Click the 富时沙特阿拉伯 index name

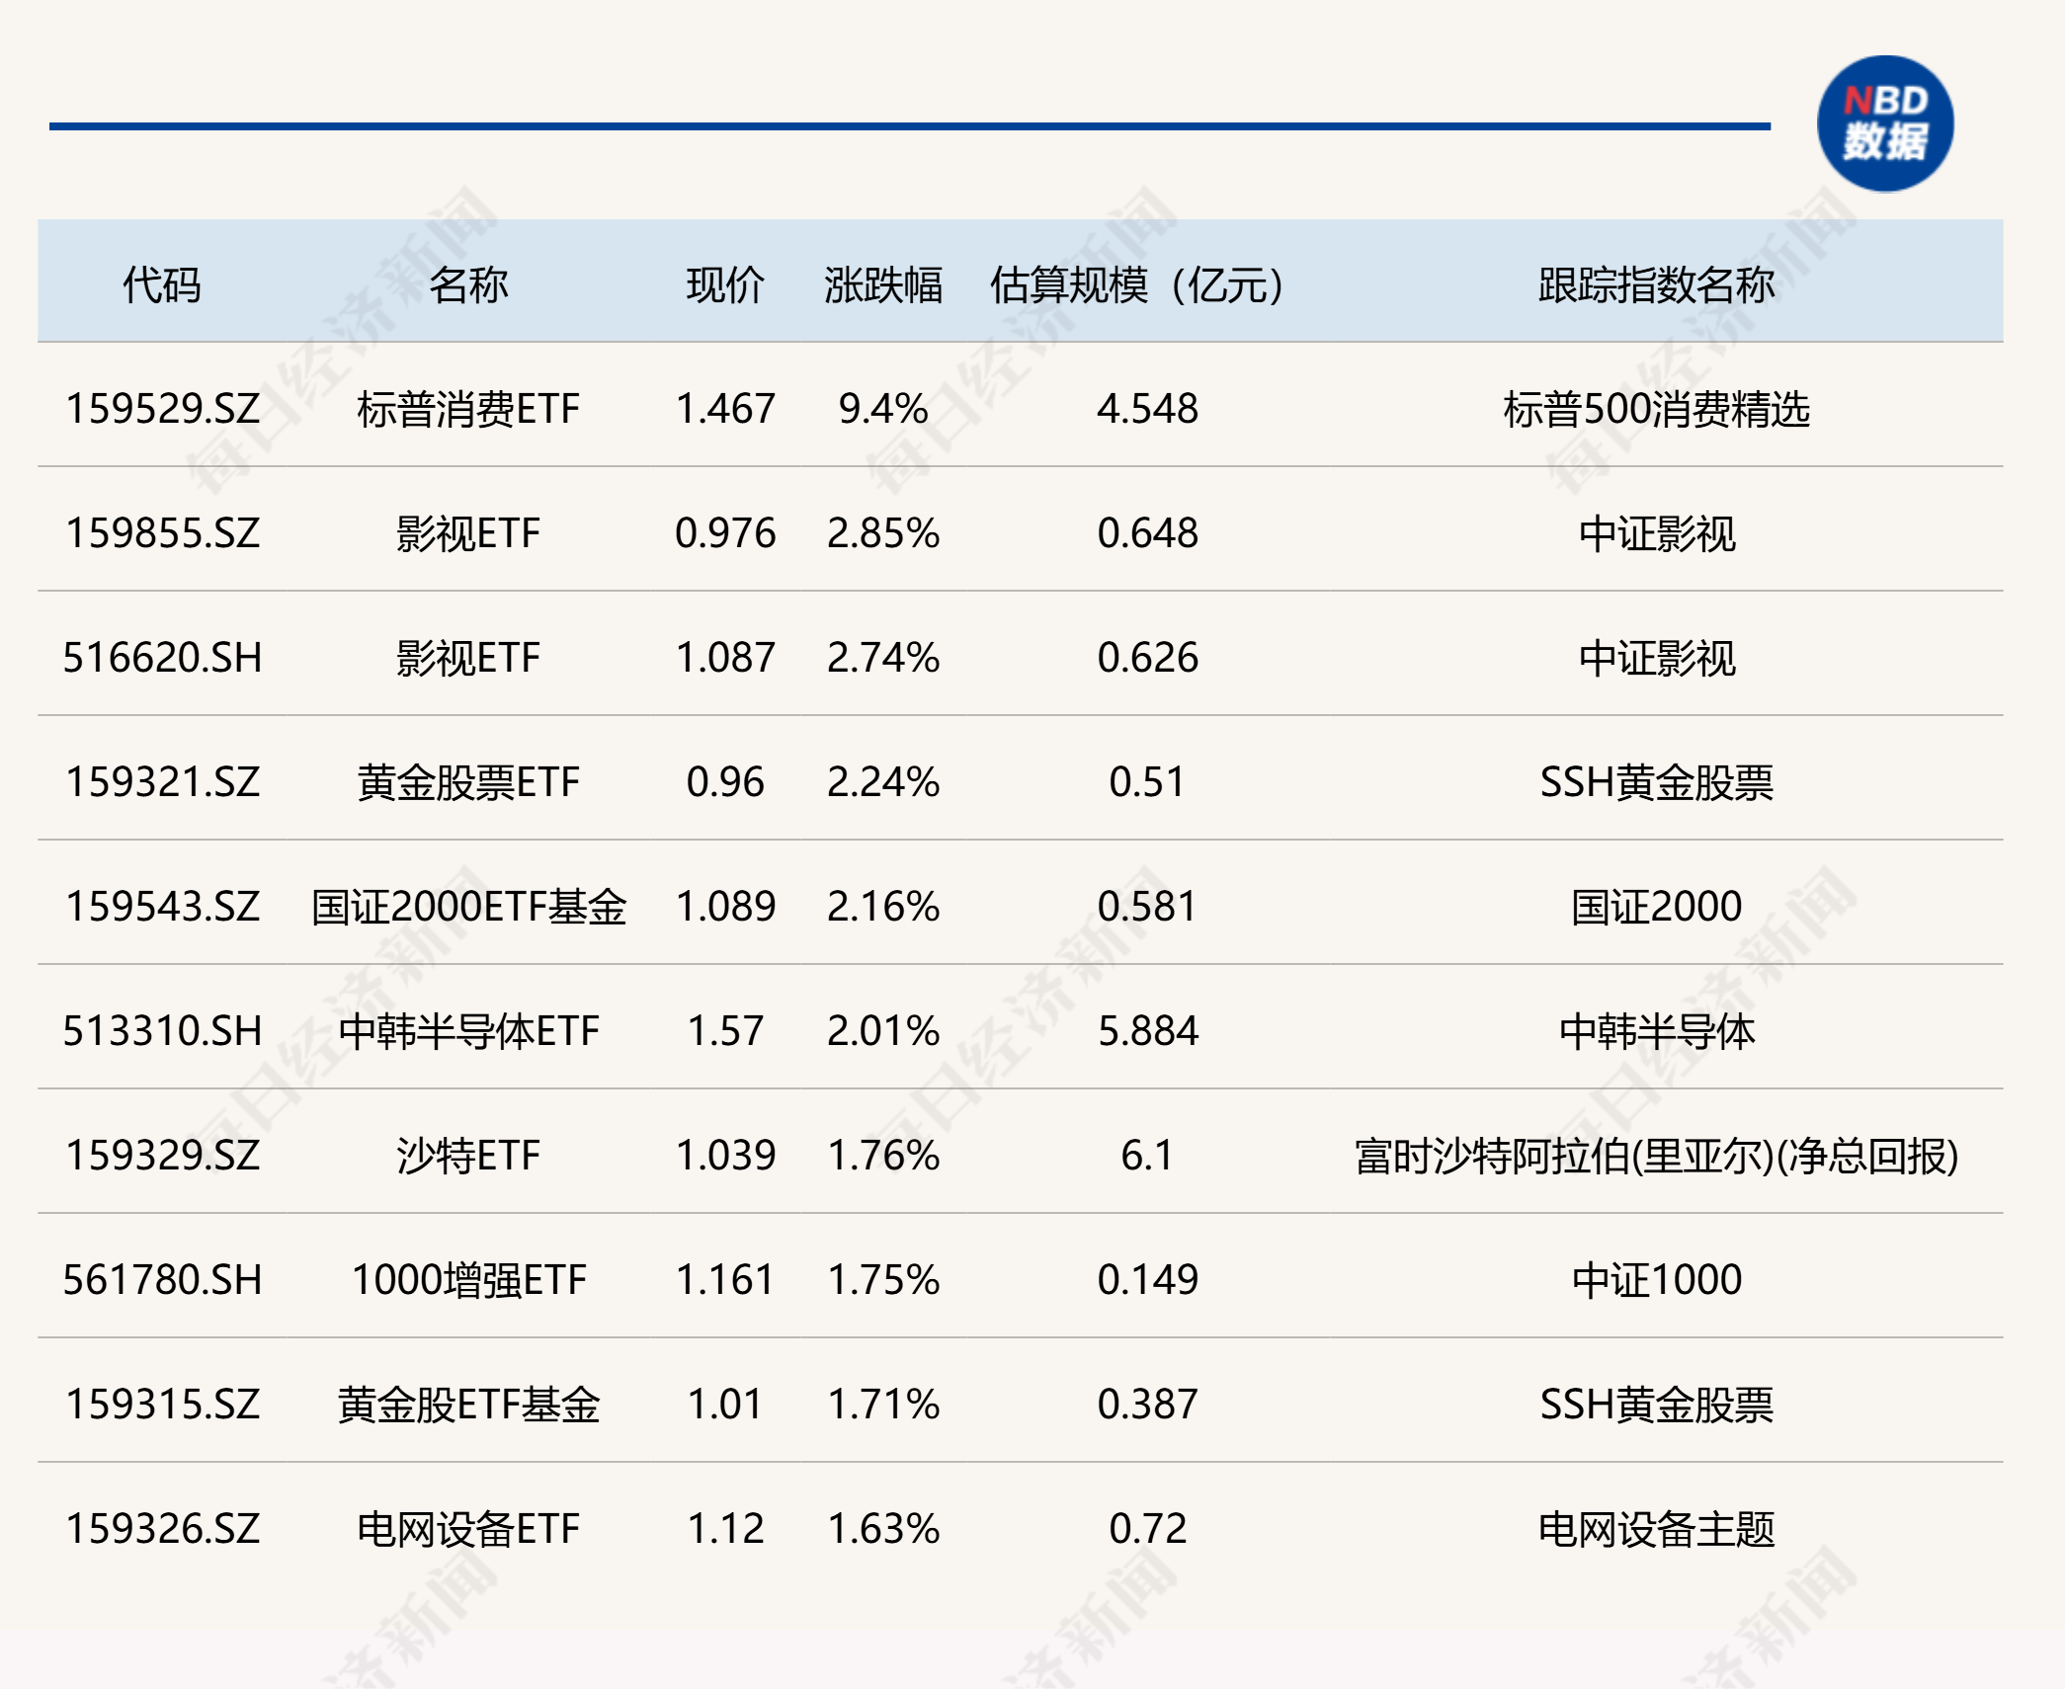click(x=1656, y=1156)
